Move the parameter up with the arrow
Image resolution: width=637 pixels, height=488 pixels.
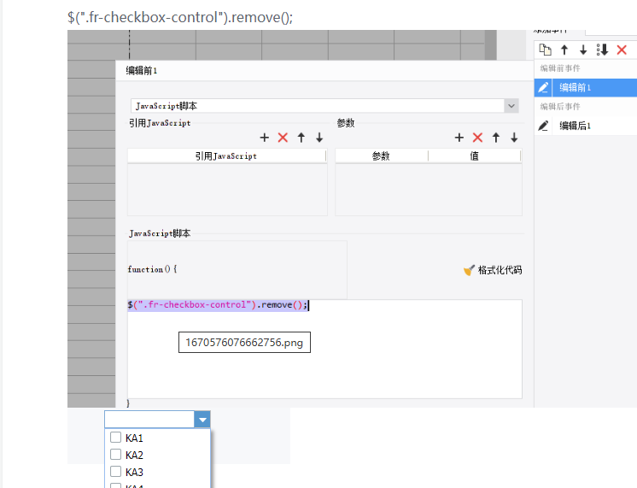point(496,138)
